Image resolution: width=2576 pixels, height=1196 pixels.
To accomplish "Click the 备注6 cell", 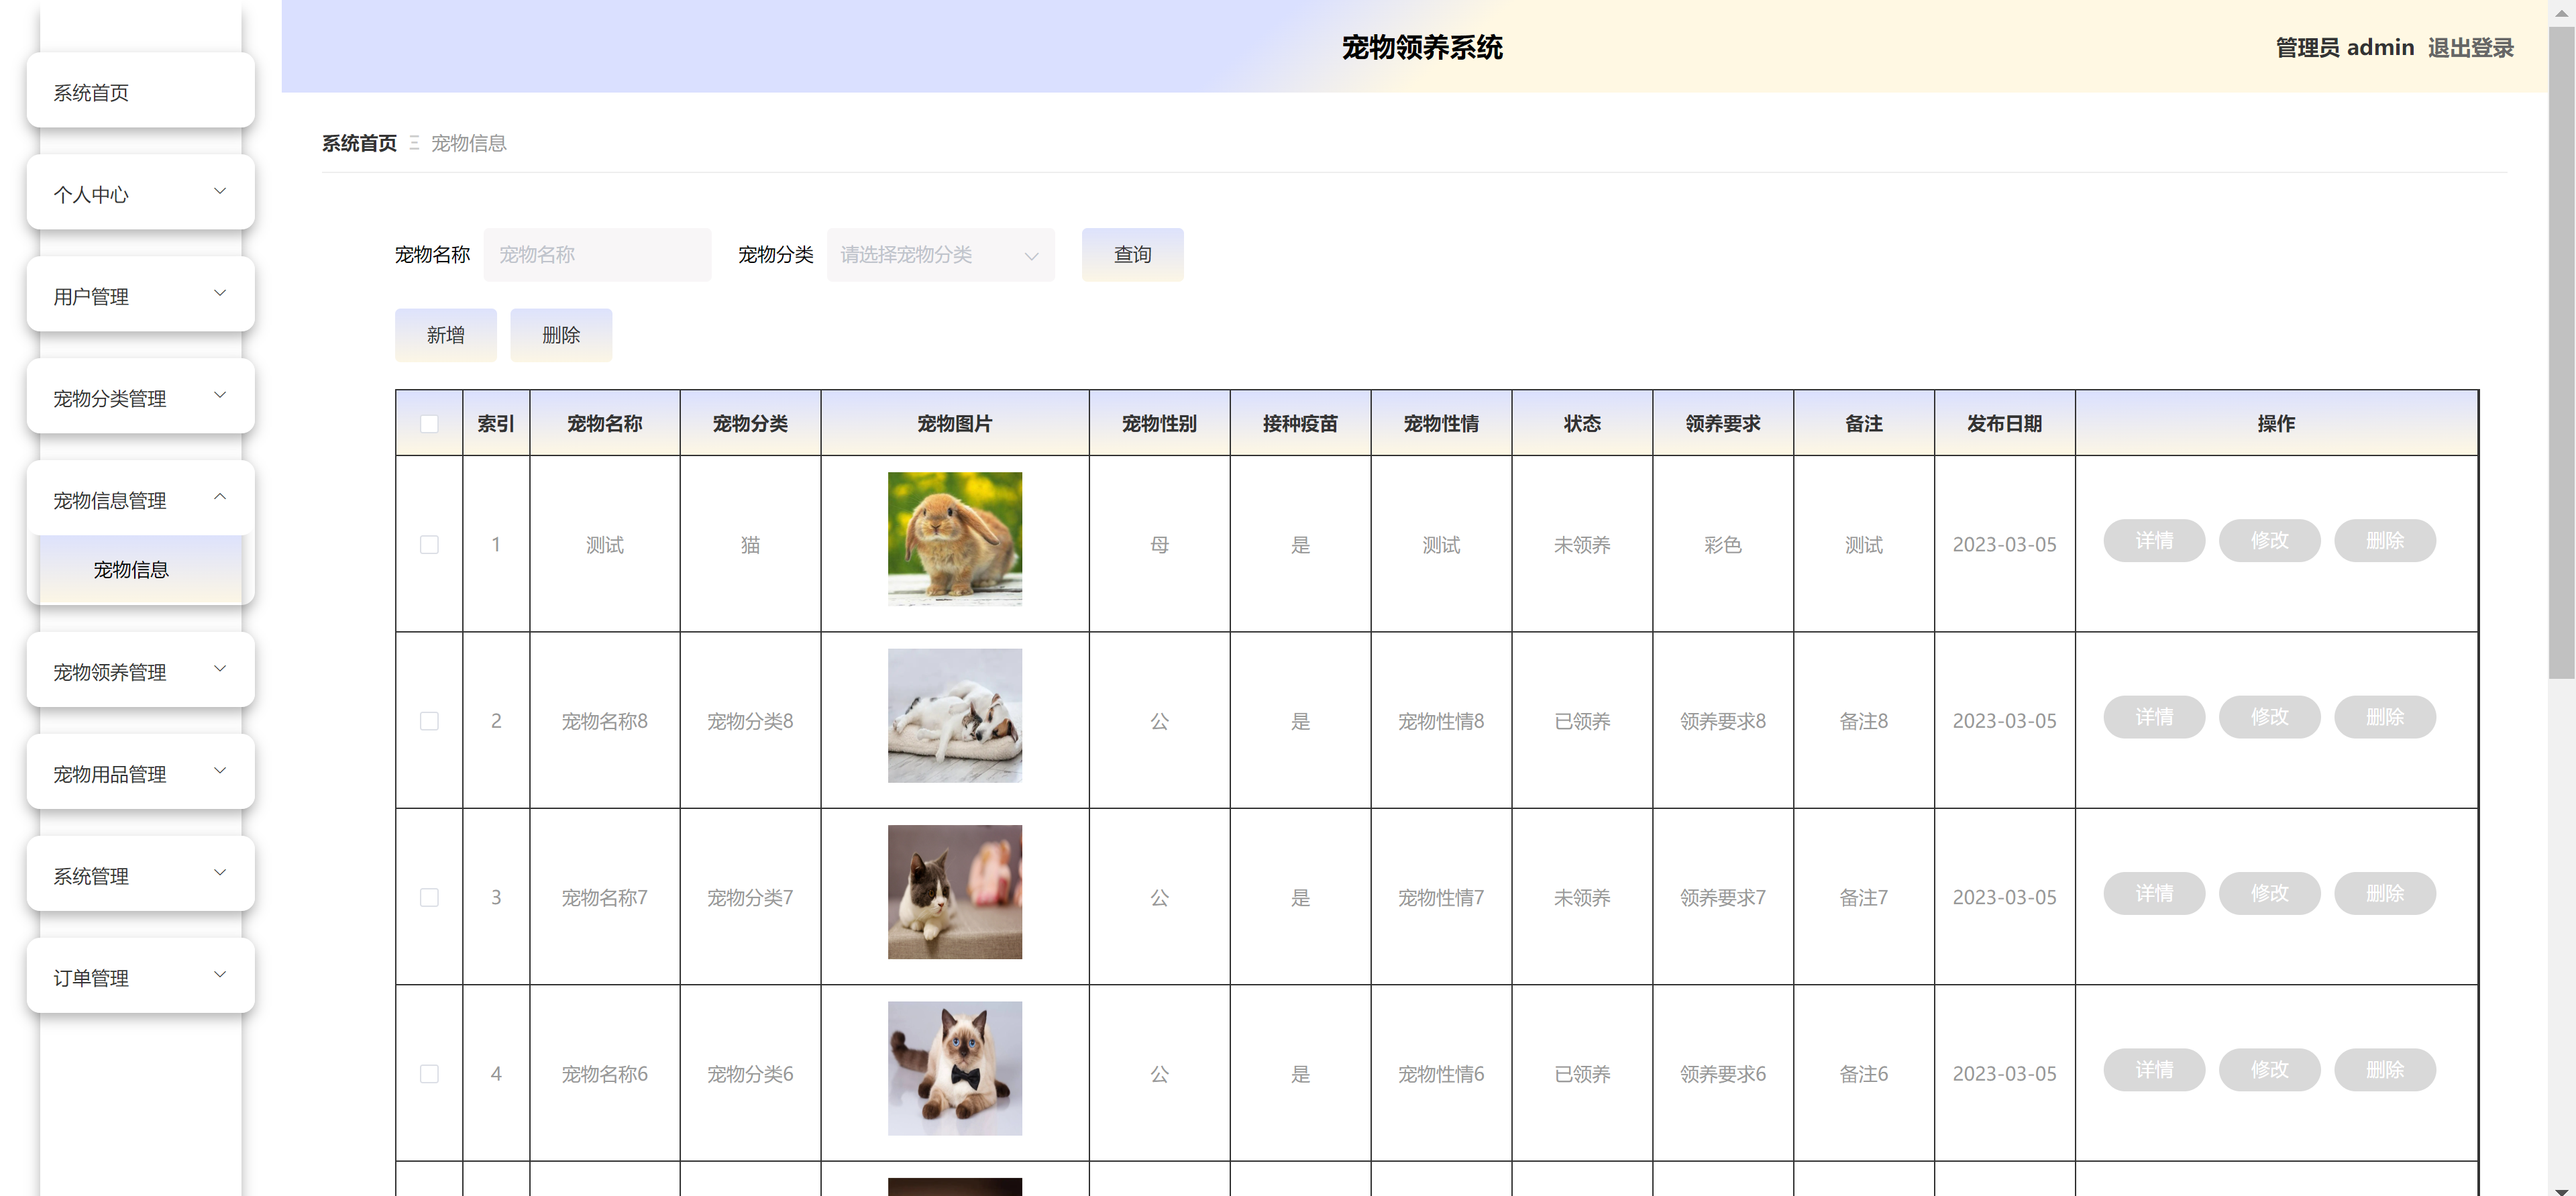I will click(x=1863, y=1074).
